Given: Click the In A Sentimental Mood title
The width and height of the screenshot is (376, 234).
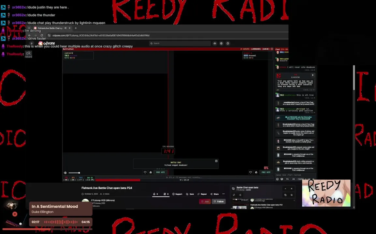Looking at the screenshot, I should pyautogui.click(x=55, y=206).
